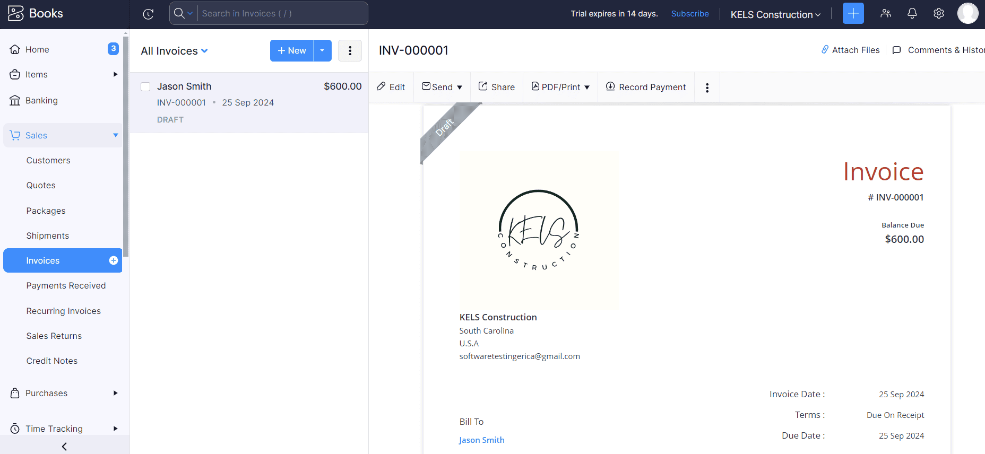This screenshot has width=985, height=454.
Task: Open Shipments in the sidebar
Action: point(48,235)
